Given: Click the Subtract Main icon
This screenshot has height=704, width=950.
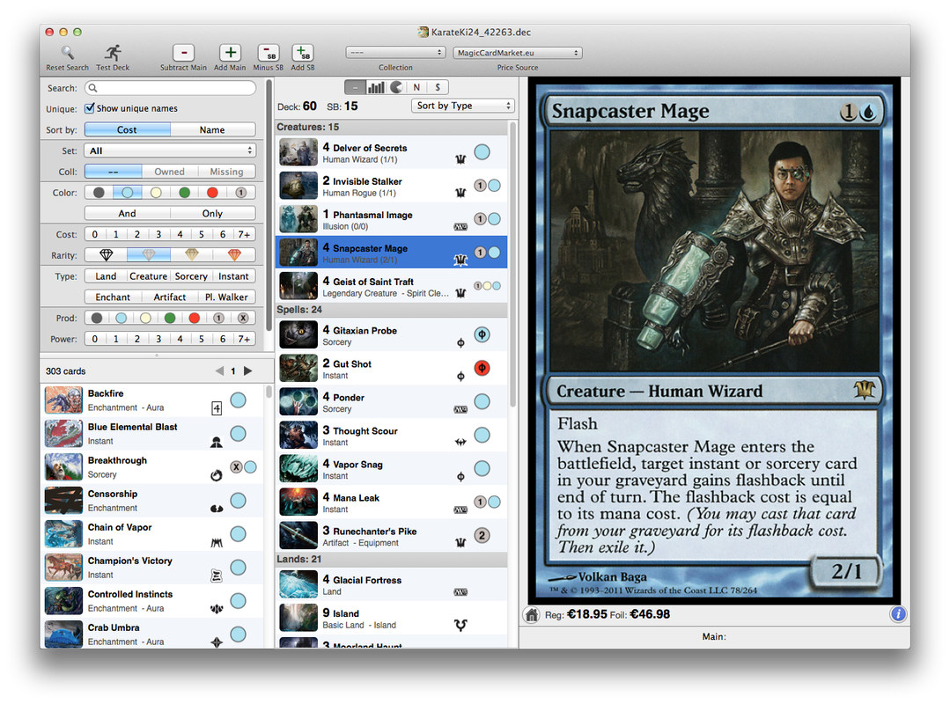Looking at the screenshot, I should [x=183, y=53].
